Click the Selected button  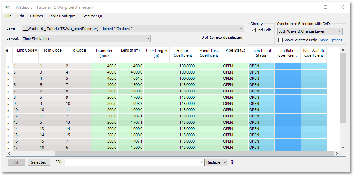coord(39,162)
